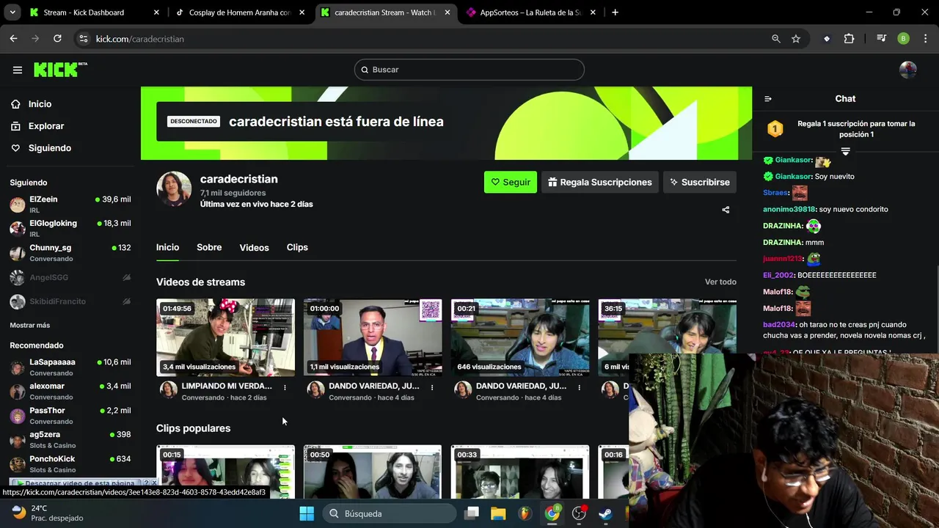Viewport: 939px width, 528px height.
Task: Click the position 1 gold badge
Action: click(775, 129)
